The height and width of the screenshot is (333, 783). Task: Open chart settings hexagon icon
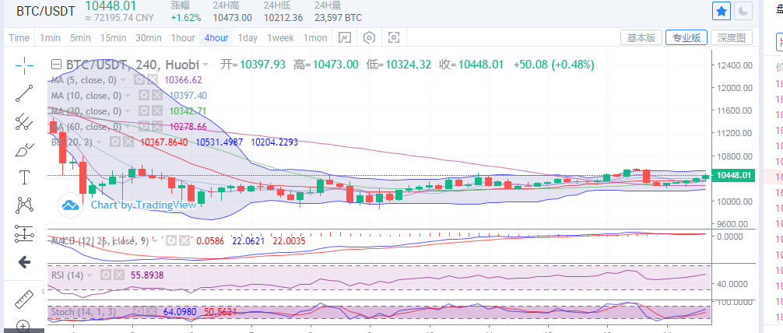tap(369, 38)
